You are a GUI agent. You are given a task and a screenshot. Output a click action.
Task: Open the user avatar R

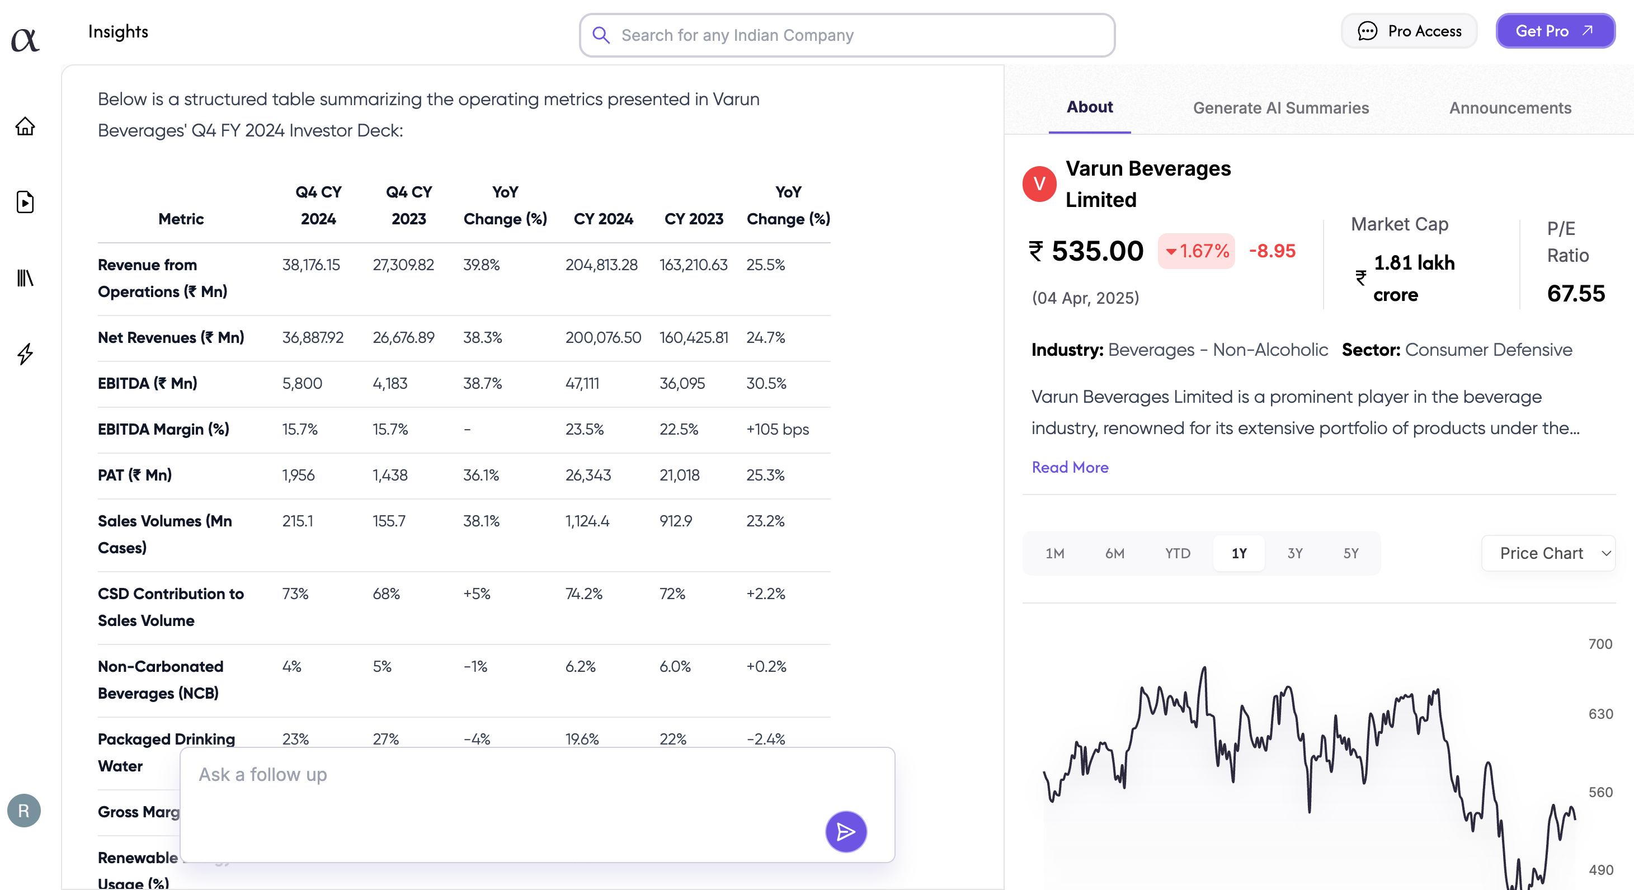[24, 810]
